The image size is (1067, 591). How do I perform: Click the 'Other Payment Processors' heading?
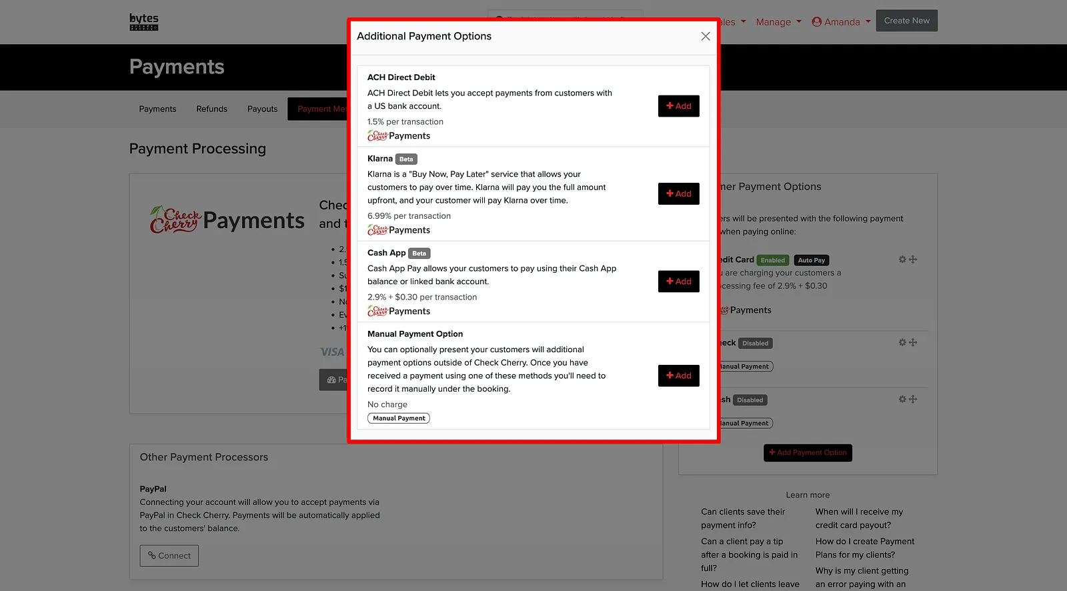coord(204,457)
